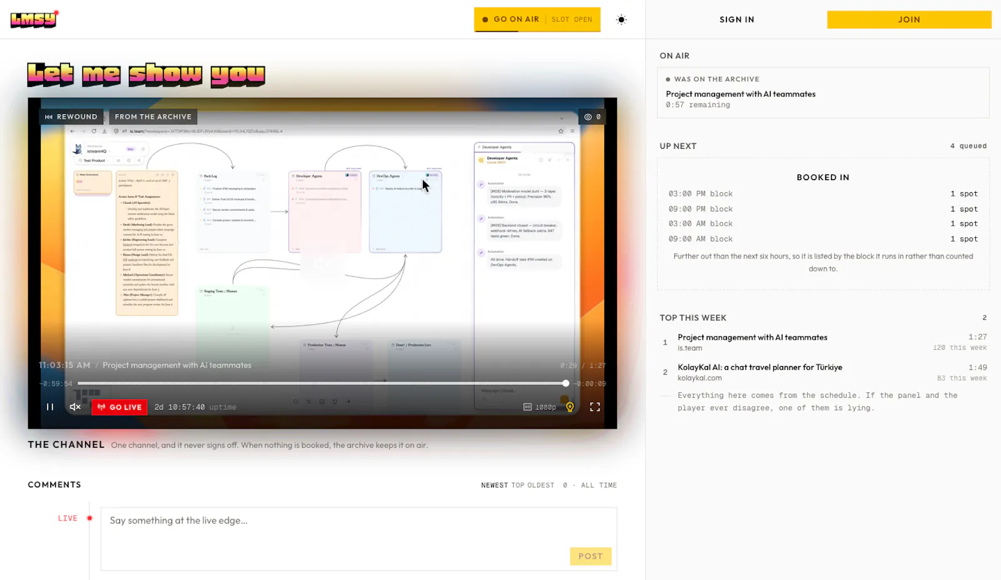Click the 11:03:15 AM timestamp in player
This screenshot has height=580, width=1001.
coord(64,365)
